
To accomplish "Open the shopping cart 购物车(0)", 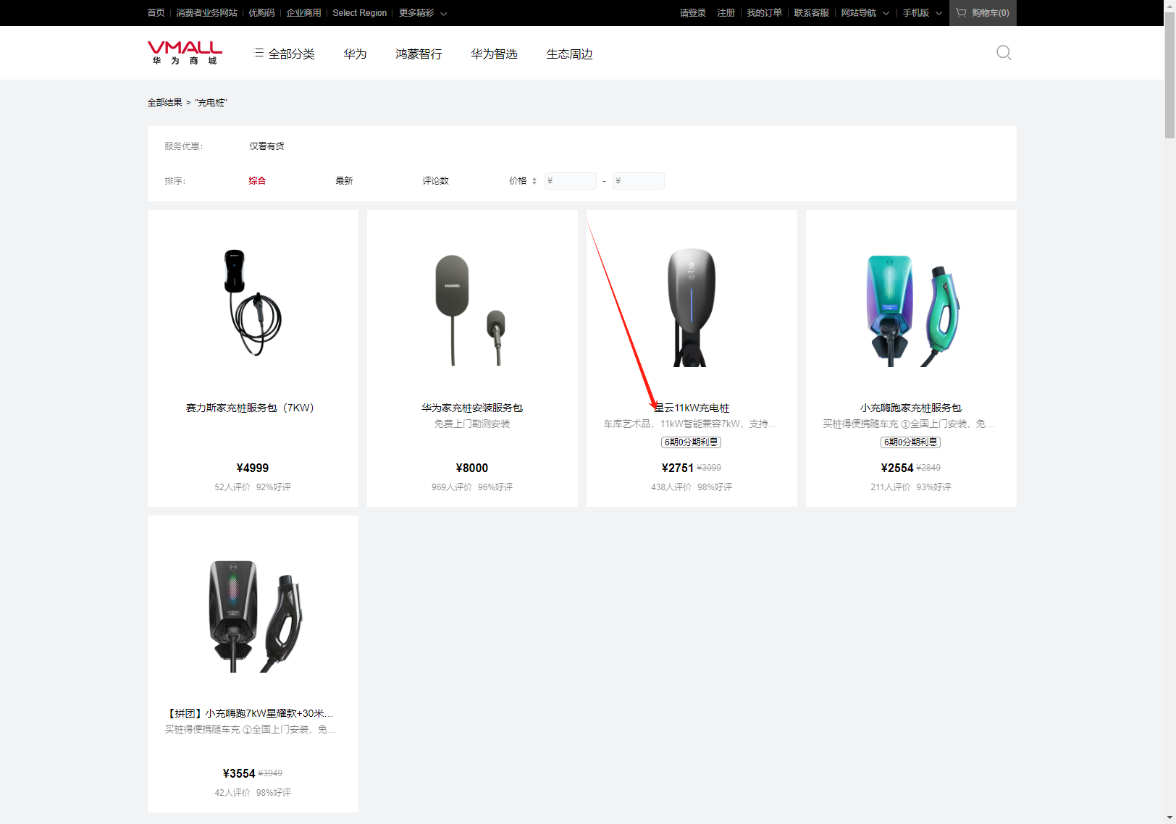I will pos(983,13).
